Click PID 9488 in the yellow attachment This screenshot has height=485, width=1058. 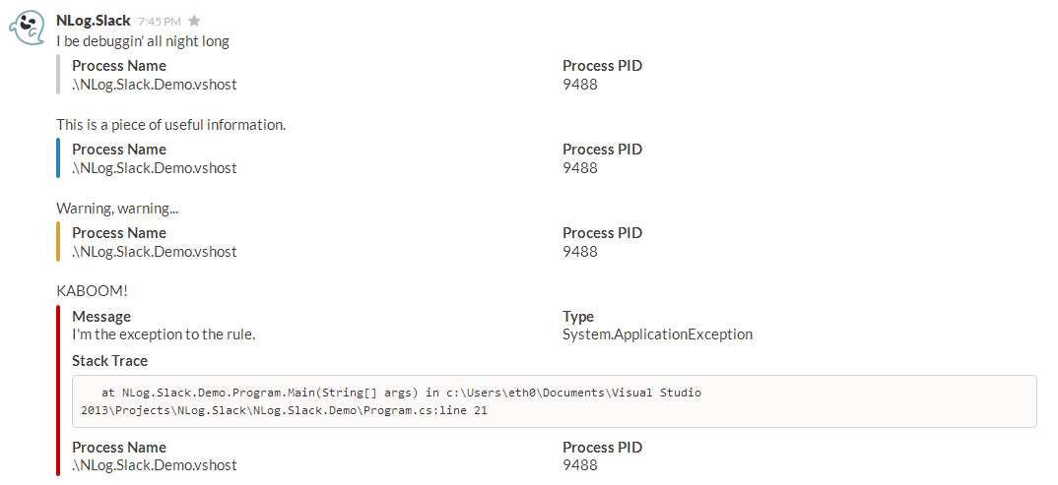(x=580, y=252)
